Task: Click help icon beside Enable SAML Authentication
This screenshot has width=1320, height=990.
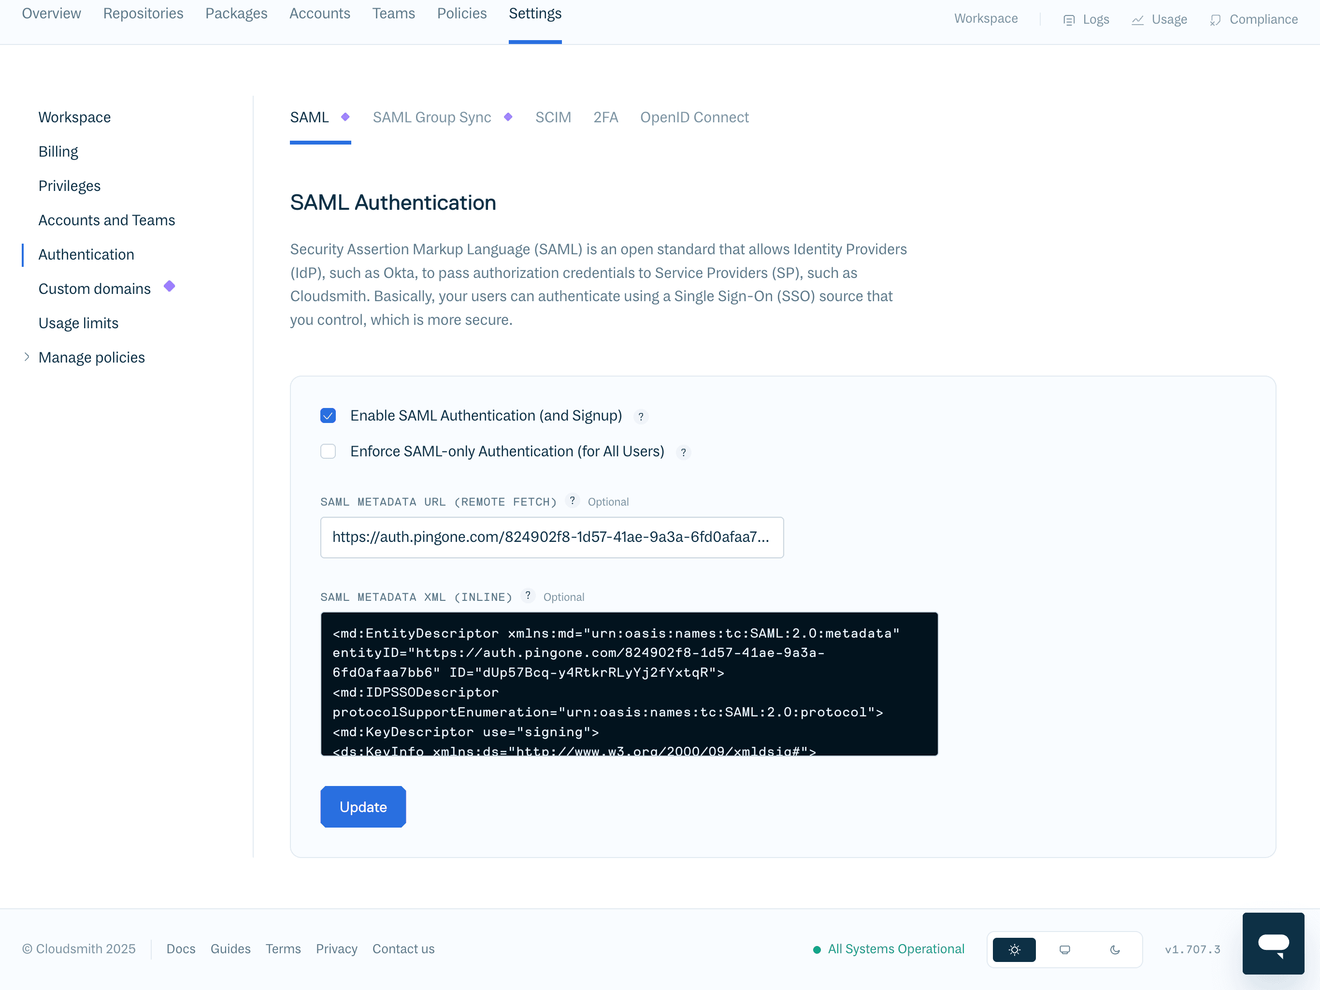Action: [x=641, y=417]
